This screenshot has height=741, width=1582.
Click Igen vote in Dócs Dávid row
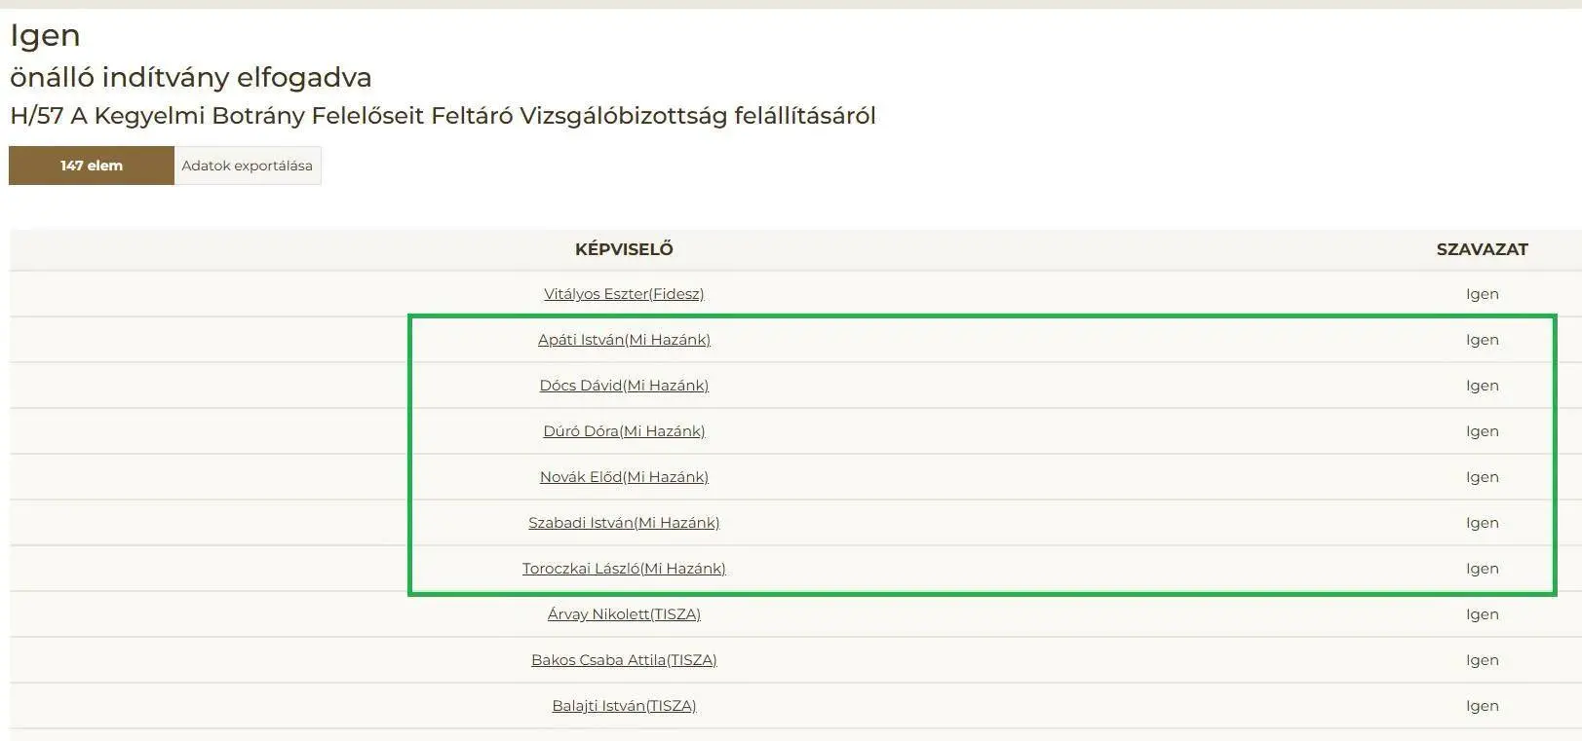tap(1482, 385)
